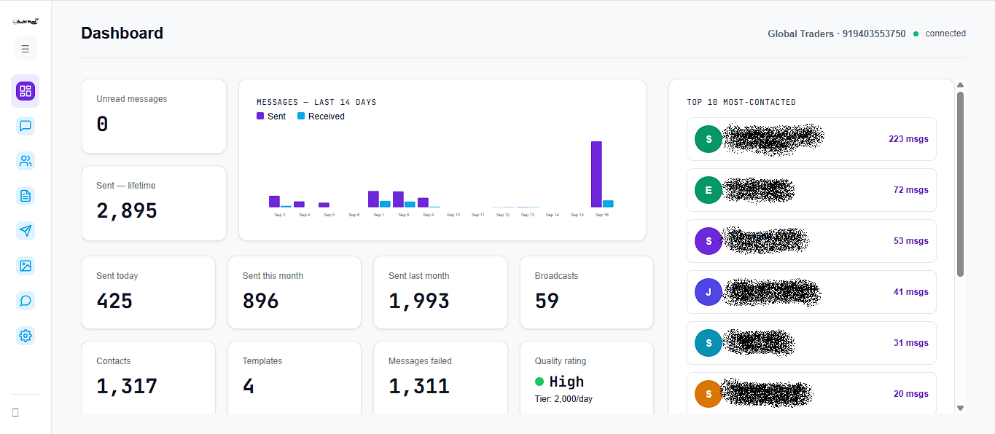Click the Received legend label
The image size is (995, 434).
click(326, 117)
